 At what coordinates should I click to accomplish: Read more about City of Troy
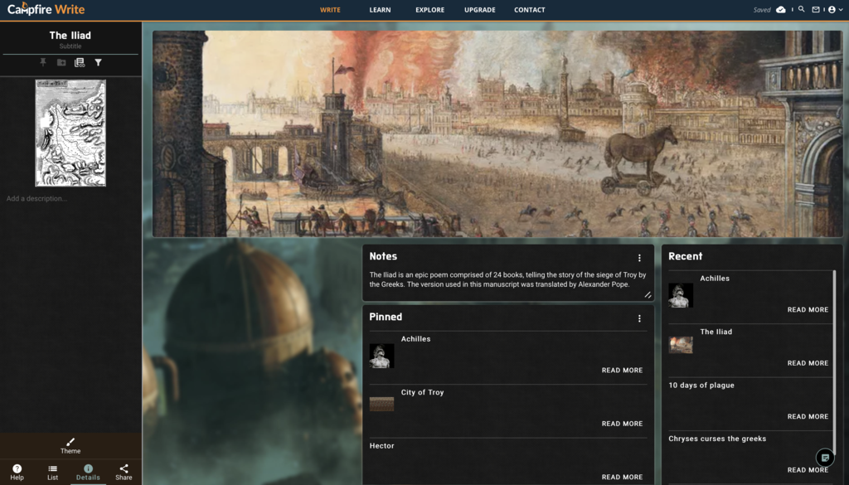click(622, 424)
